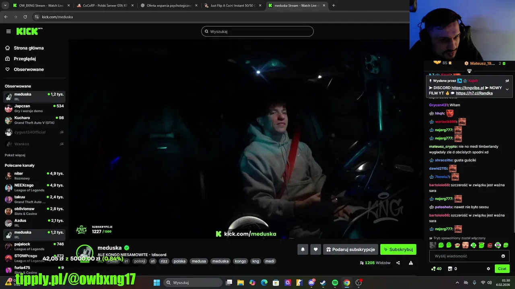
Task: Click the KICK logo
Action: pyautogui.click(x=29, y=31)
